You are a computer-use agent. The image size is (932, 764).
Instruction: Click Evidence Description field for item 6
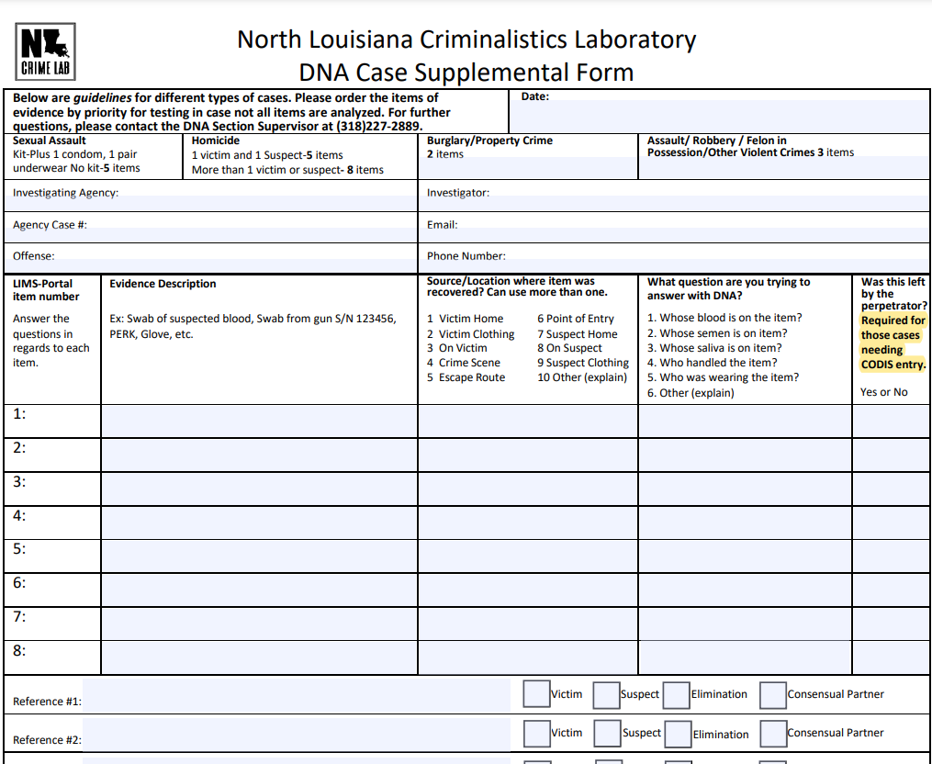259,590
